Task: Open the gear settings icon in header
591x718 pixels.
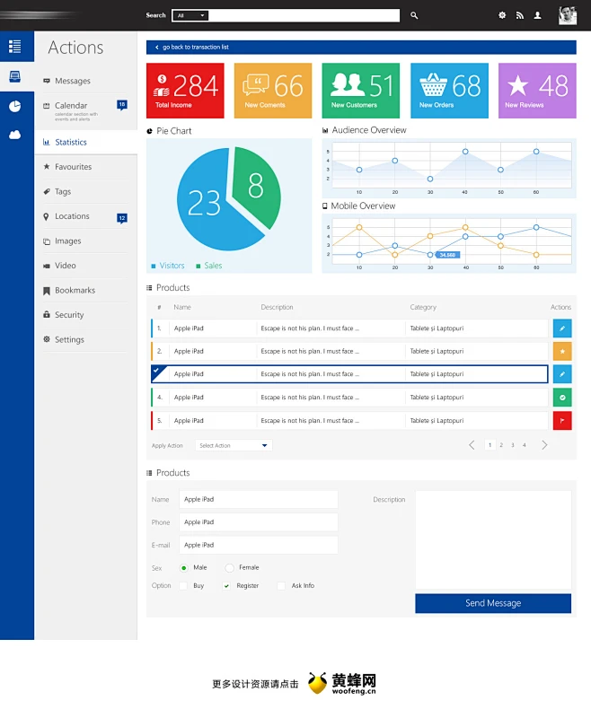Action: tap(502, 15)
